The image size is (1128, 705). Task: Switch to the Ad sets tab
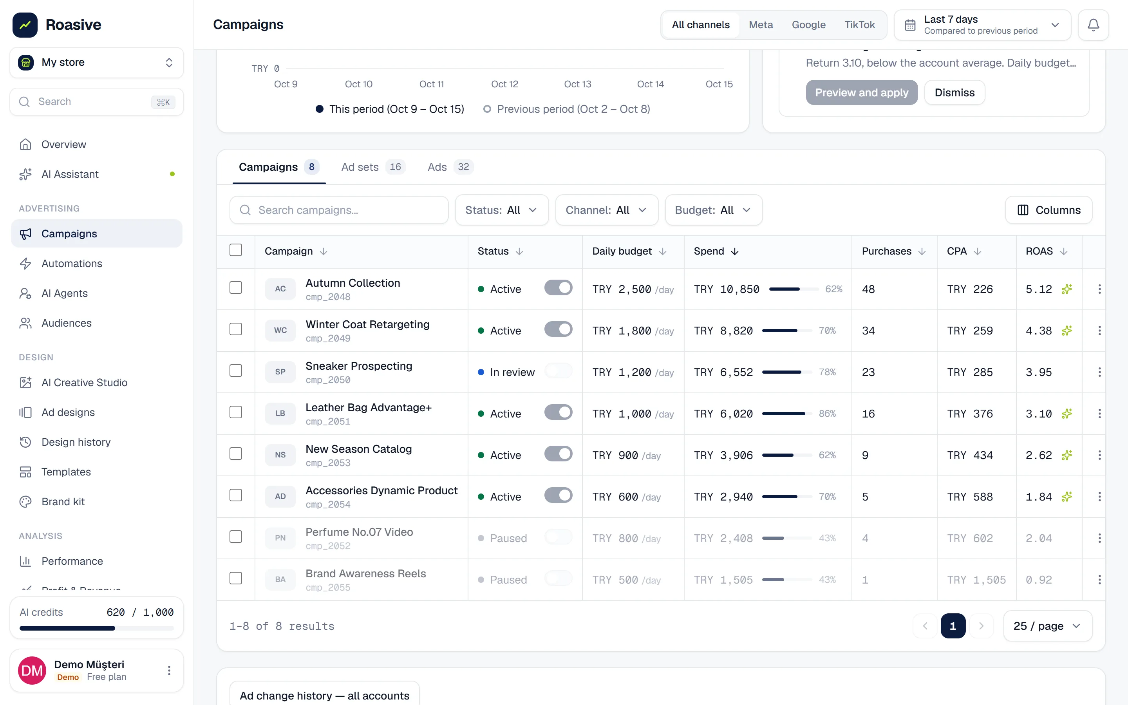(x=373, y=167)
